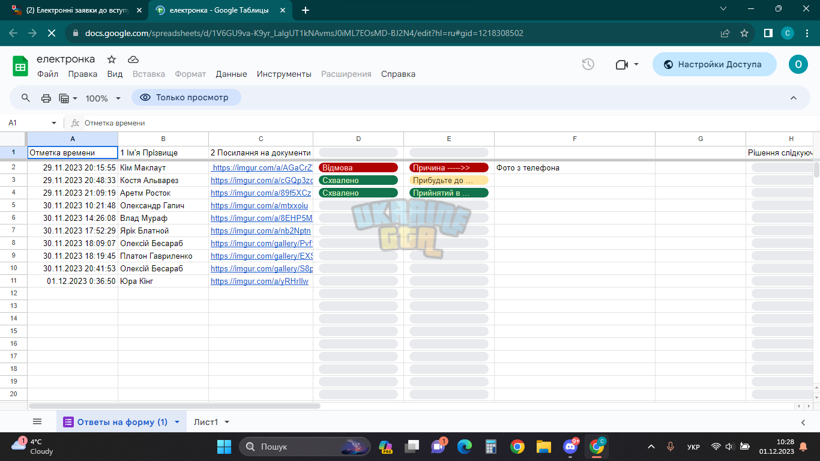Screen dimensions: 820x461
Task: Open Calculator from the taskbar
Action: point(491,447)
